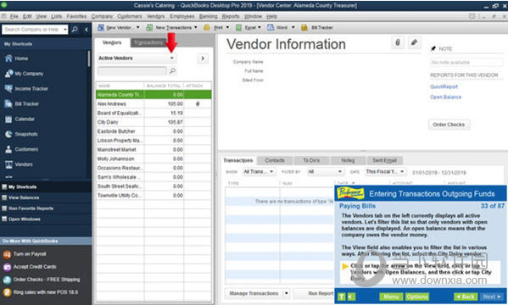The height and width of the screenshot is (305, 508).
Task: Click the Search Company or Help field
Action: click(32, 30)
